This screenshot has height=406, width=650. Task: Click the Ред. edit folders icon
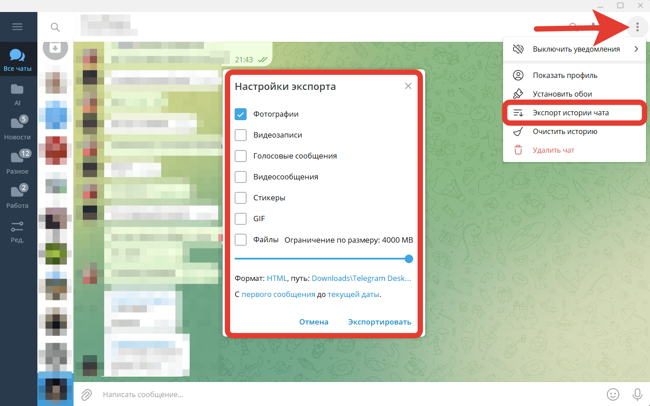pos(17,231)
